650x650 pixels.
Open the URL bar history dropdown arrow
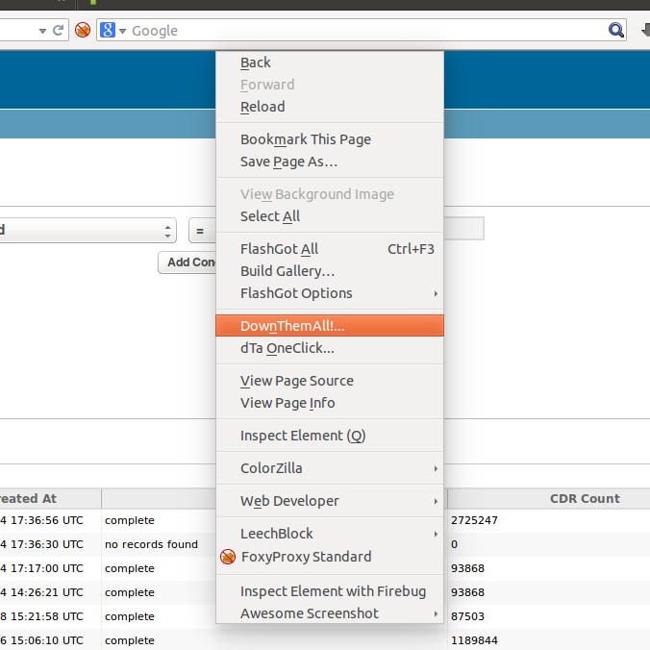pyautogui.click(x=42, y=31)
